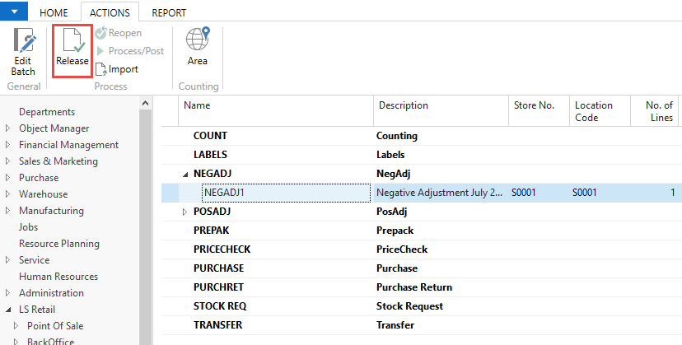Switch to the HOME tab

tap(54, 12)
